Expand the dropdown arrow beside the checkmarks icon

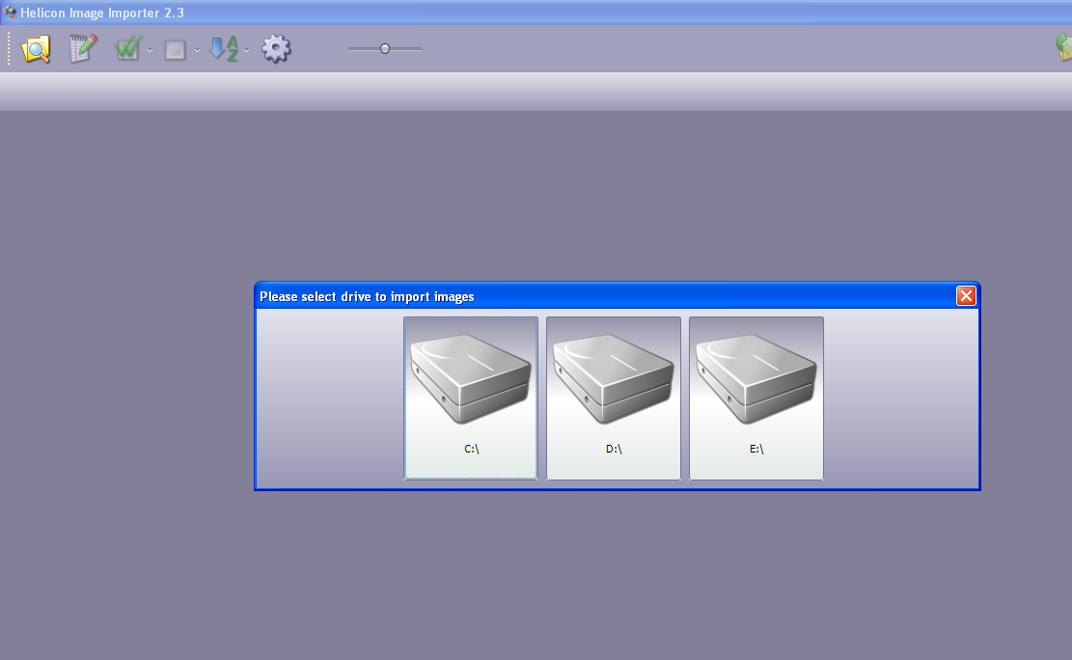pos(150,50)
